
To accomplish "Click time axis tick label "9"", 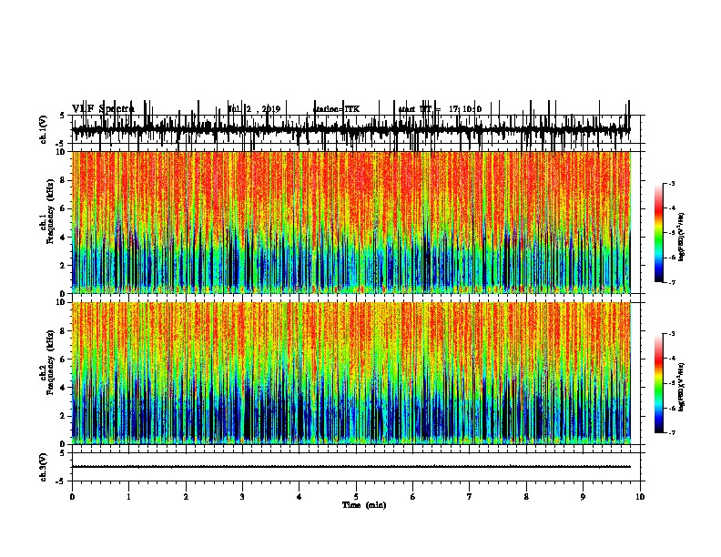I will coord(583,497).
